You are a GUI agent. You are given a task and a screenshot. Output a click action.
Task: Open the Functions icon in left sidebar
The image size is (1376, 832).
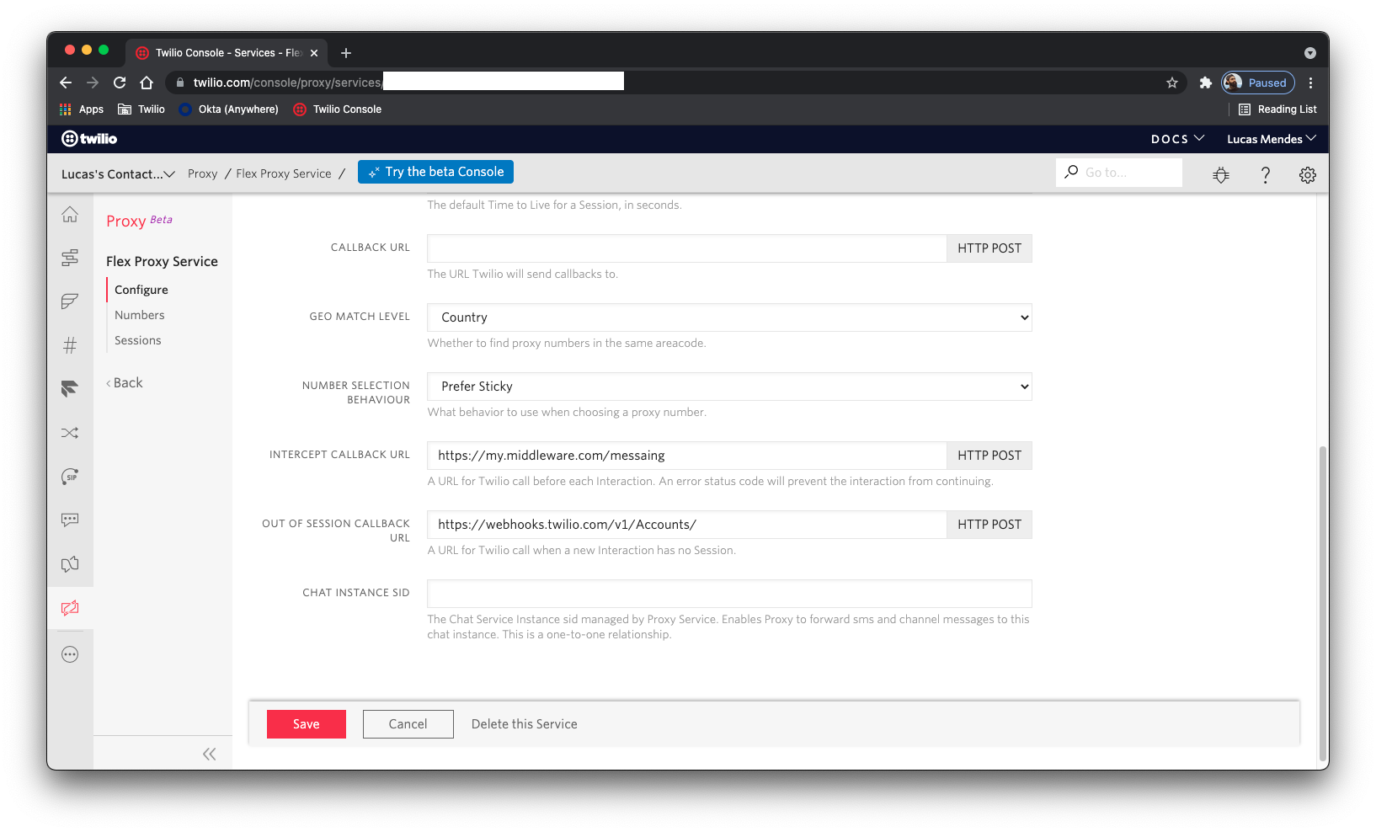point(70,301)
